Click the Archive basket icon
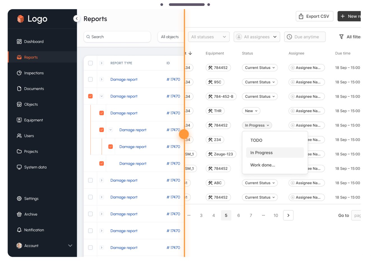 pyautogui.click(x=19, y=214)
